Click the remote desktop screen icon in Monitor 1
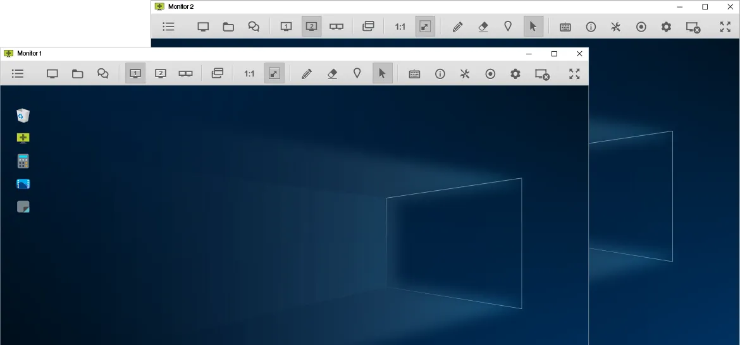Screen dimensions: 740x345 click(52, 73)
